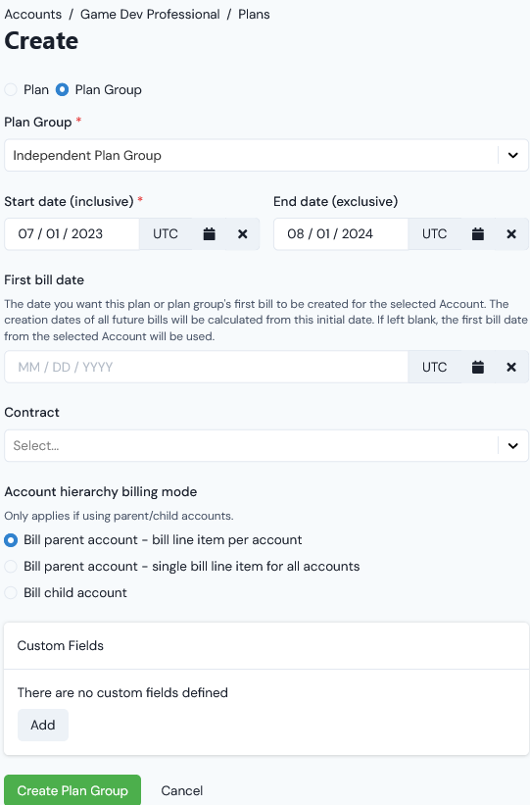Choose single bill line item for all accounts
The image size is (530, 805).
point(11,567)
